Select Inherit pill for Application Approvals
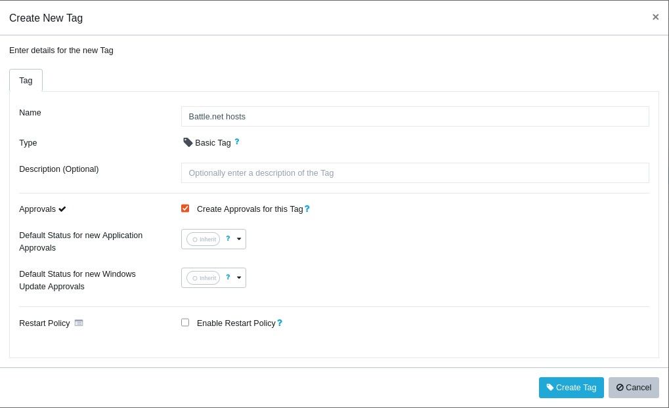669x408 pixels. point(204,239)
